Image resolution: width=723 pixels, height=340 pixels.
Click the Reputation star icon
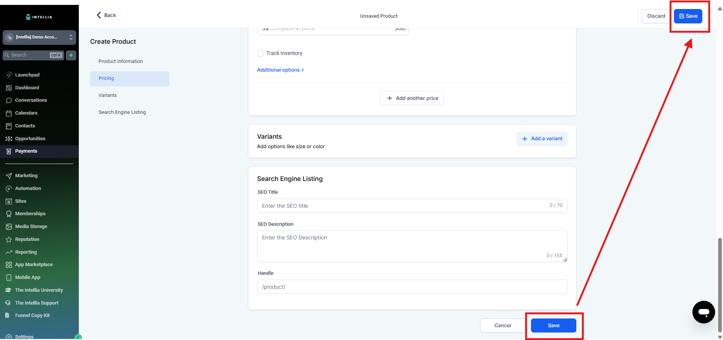point(9,239)
